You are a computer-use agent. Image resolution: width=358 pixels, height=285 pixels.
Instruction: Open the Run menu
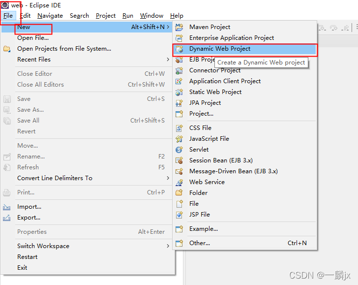click(128, 16)
